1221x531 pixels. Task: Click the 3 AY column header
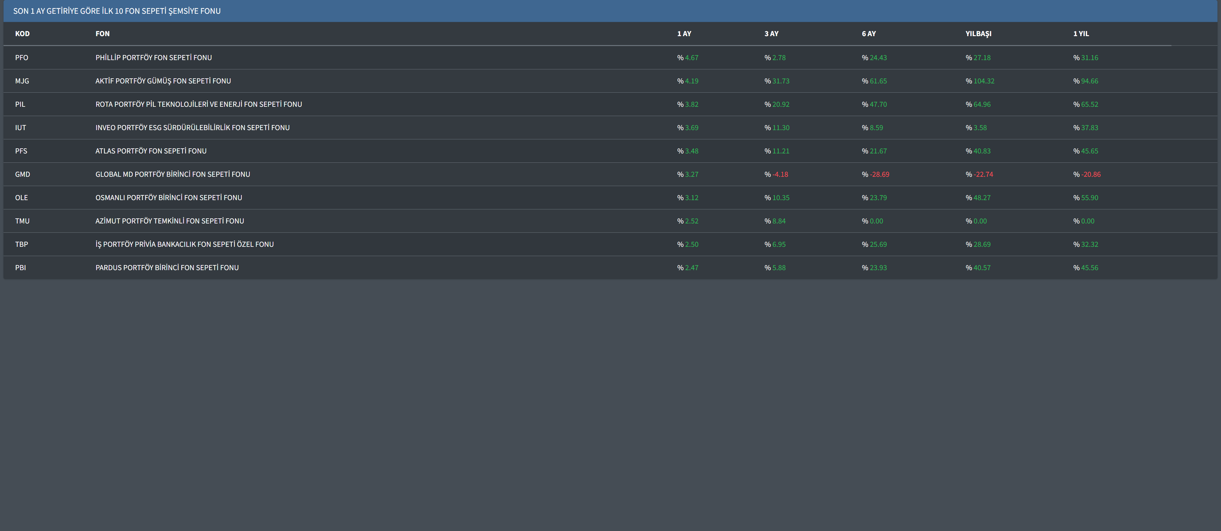(x=771, y=34)
